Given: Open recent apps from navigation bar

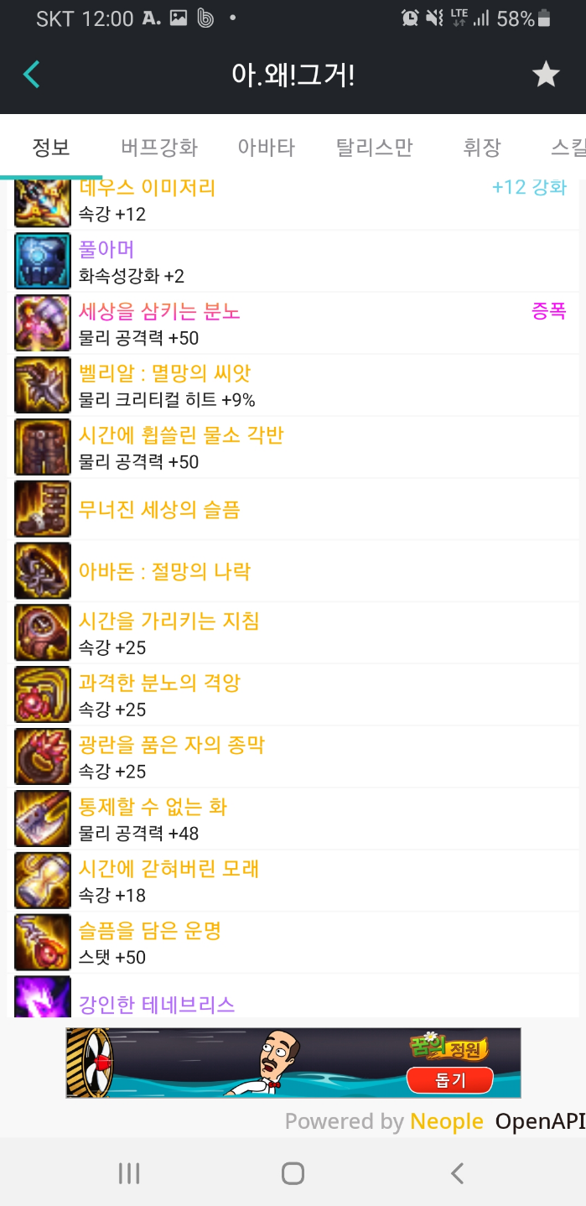Looking at the screenshot, I should [129, 1172].
